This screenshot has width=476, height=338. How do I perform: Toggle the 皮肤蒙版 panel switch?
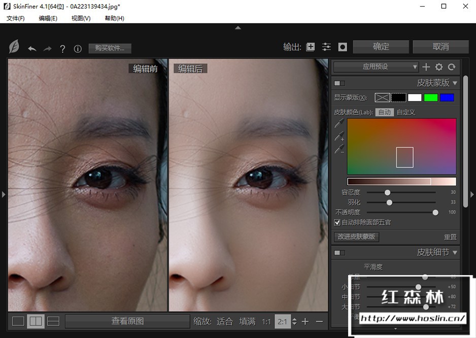[x=339, y=83]
